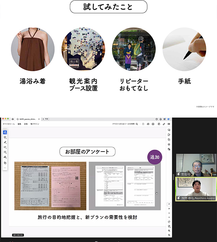This screenshot has height=242, width=217.
Task: Open the 電子サイン menu
Action: tap(35, 124)
